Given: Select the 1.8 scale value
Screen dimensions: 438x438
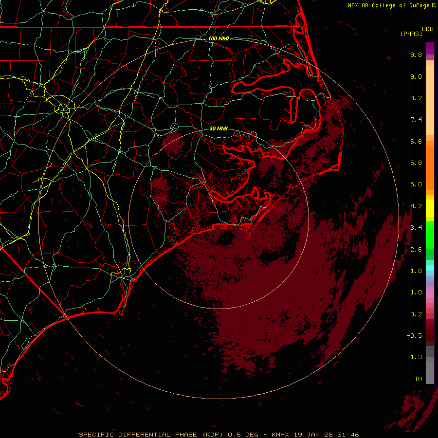Looking at the screenshot, I should click(x=416, y=271).
